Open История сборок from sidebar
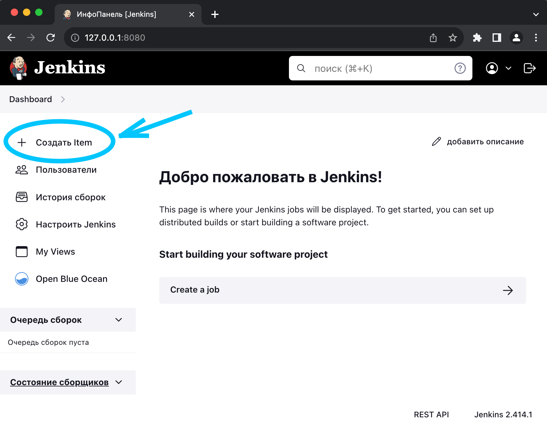The image size is (547, 428). tap(70, 197)
